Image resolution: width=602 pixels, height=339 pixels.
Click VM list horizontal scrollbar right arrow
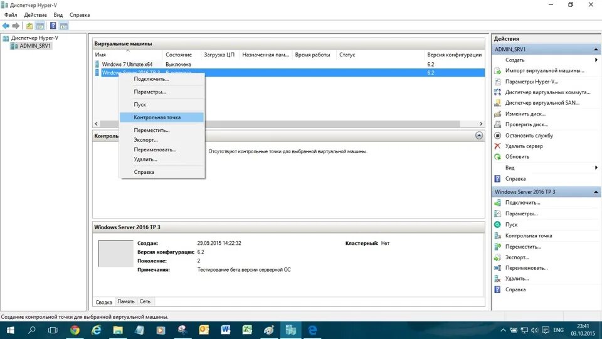(481, 124)
